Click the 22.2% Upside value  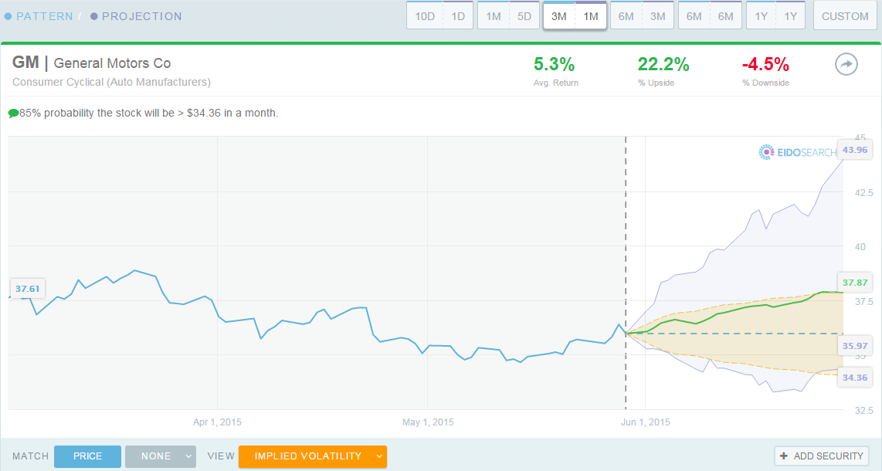[663, 65]
